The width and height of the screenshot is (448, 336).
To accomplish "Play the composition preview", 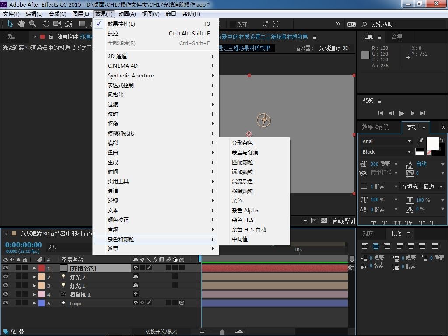I will point(402,113).
